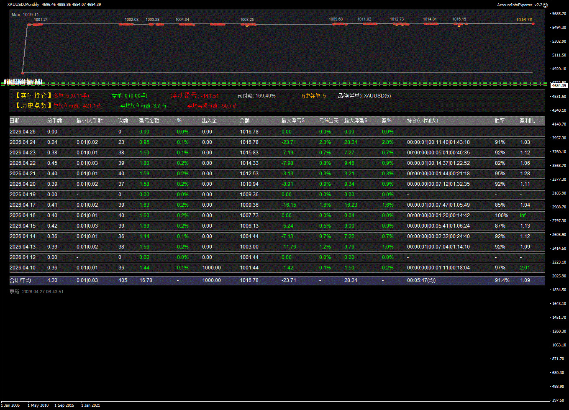Click the 浮动盈亏 -141.51 value
The image size is (569, 410).
(x=210, y=96)
